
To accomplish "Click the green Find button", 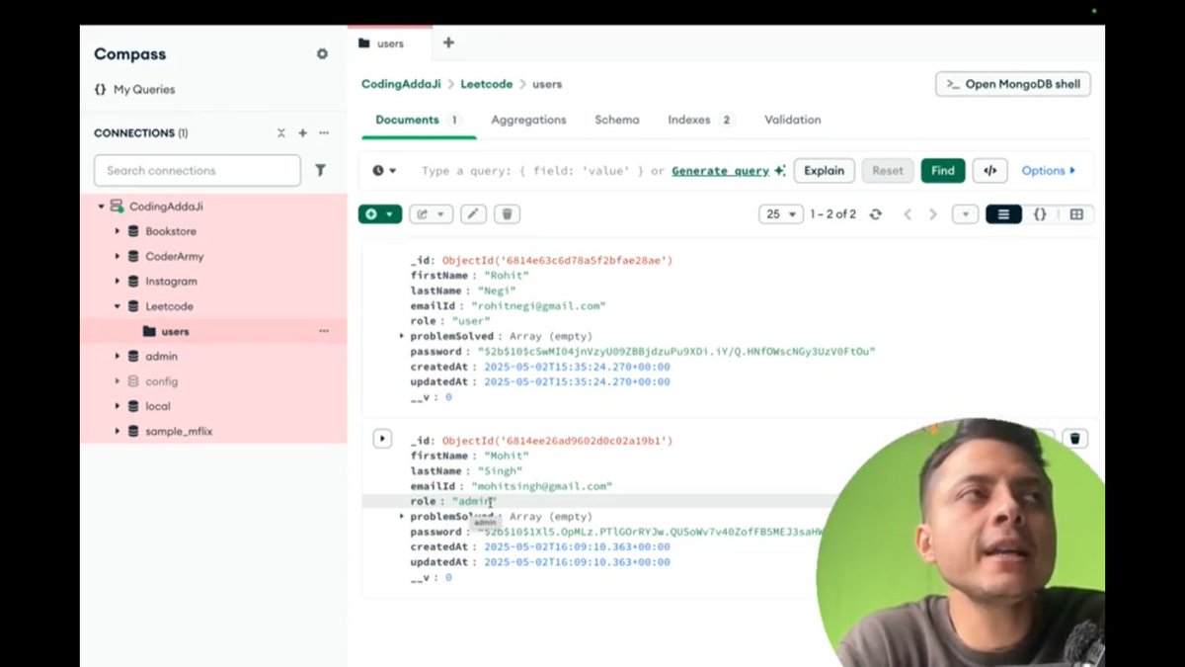I will 943,171.
